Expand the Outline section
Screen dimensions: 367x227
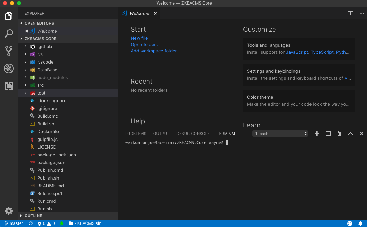pos(68,216)
